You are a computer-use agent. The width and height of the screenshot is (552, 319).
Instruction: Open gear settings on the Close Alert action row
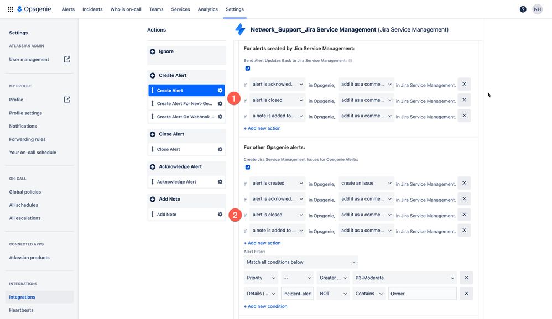click(220, 149)
